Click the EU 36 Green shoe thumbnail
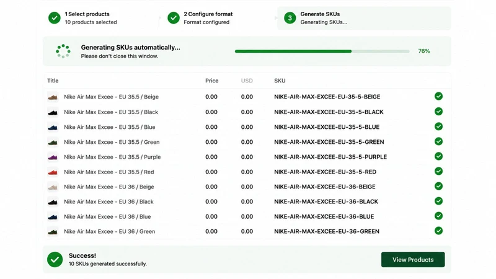 point(53,231)
